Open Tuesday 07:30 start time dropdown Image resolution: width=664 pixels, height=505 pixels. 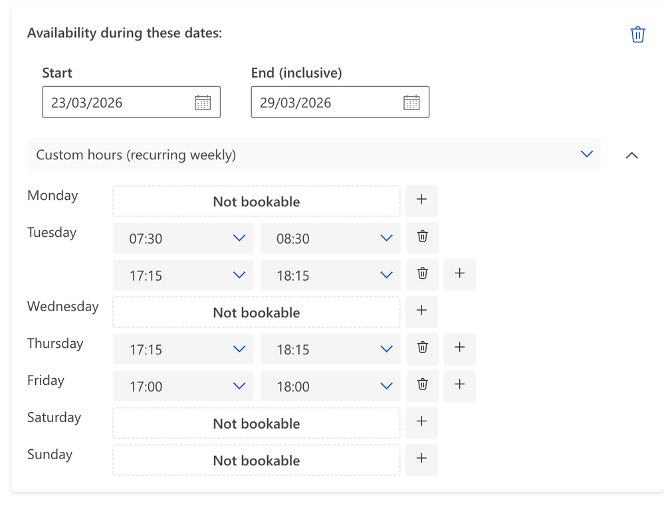[183, 238]
